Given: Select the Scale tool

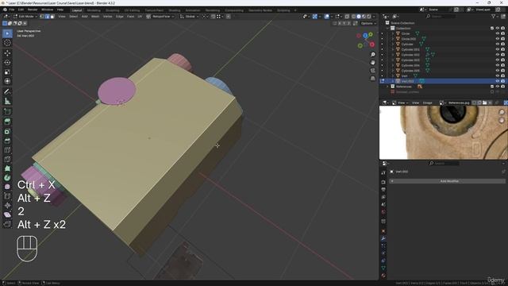Looking at the screenshot, I should point(7,71).
